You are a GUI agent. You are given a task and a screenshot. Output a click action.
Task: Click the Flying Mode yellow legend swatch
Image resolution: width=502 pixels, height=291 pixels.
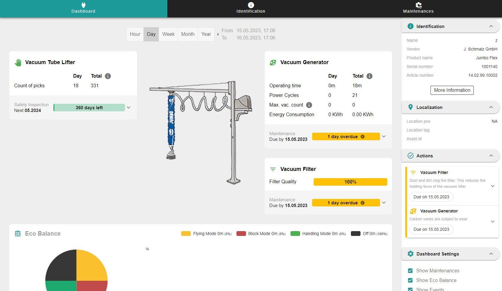pyautogui.click(x=186, y=234)
